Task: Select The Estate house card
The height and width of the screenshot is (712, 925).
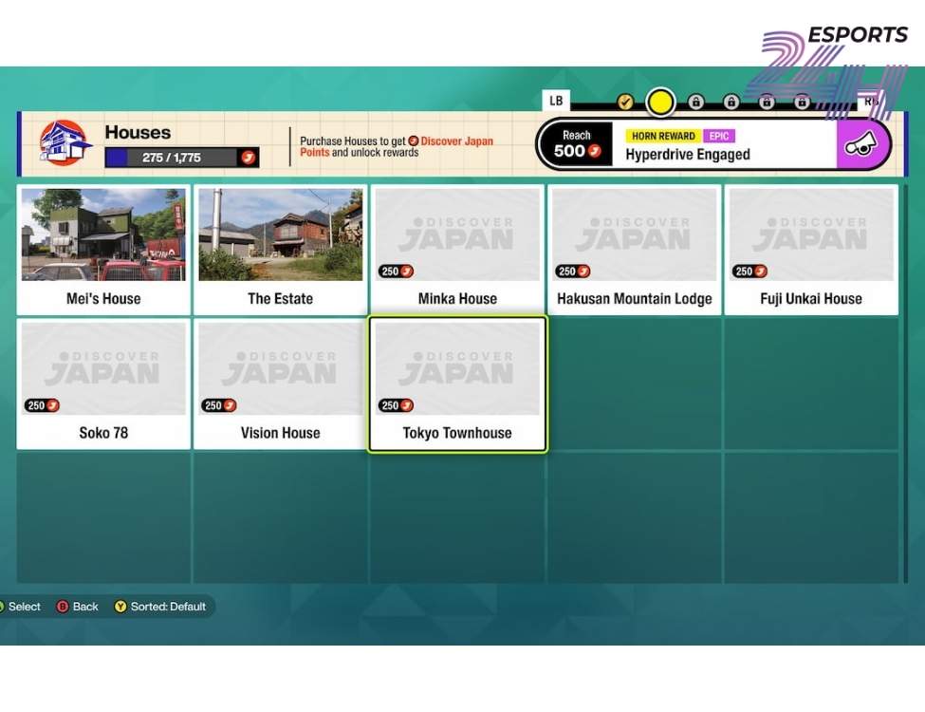Action: tap(280, 250)
